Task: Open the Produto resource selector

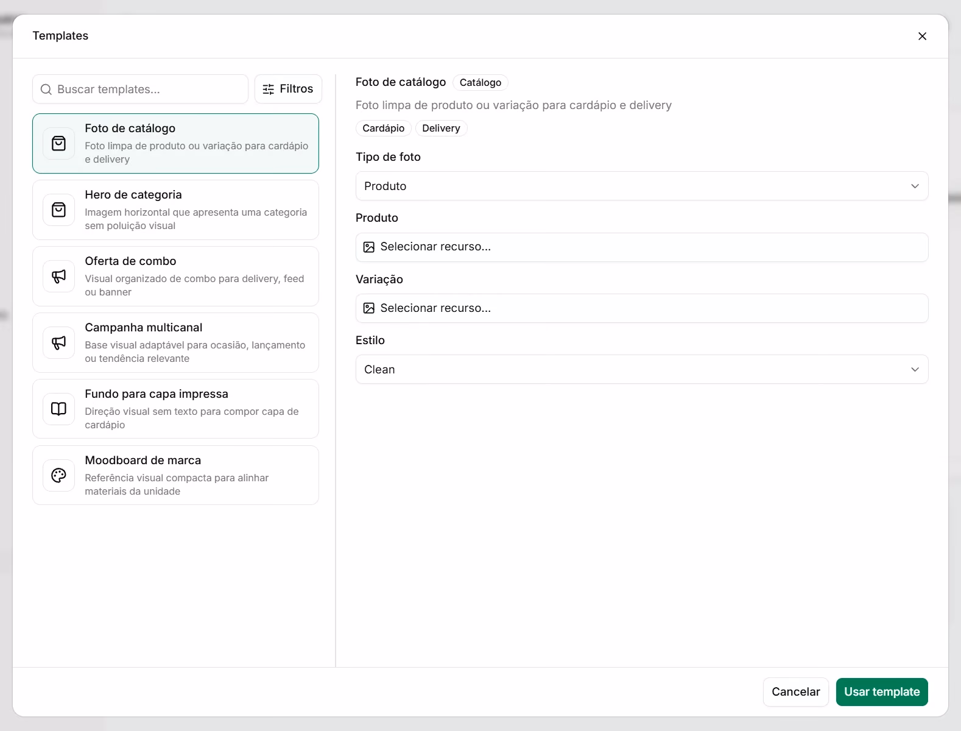Action: [642, 247]
